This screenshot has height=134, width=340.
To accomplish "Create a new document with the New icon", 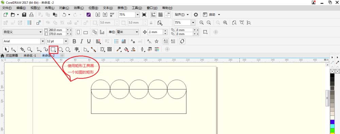I will (6, 15).
